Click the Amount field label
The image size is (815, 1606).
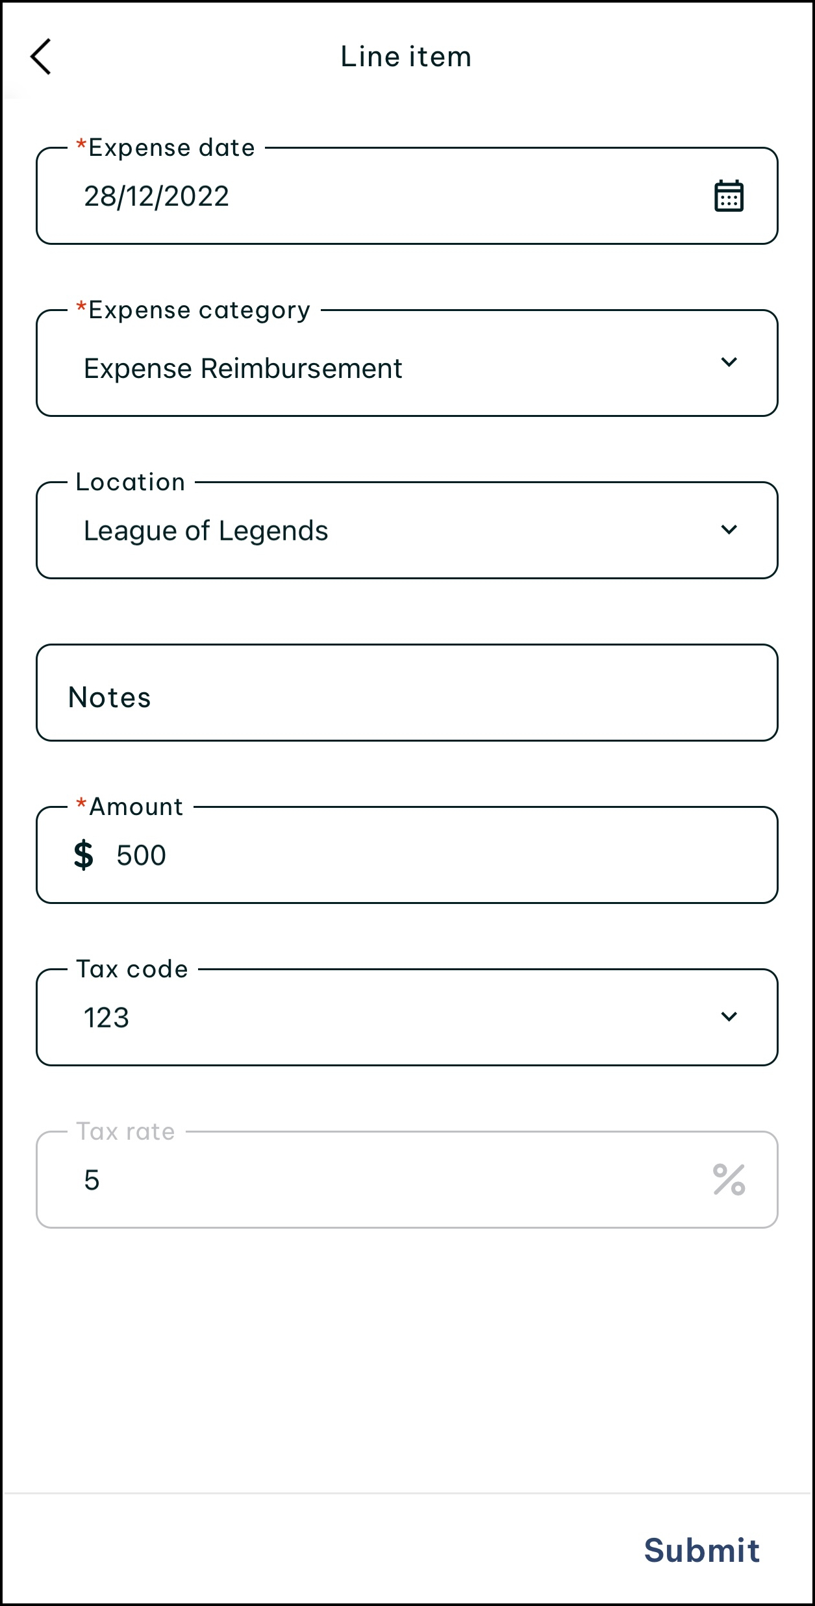(x=136, y=807)
